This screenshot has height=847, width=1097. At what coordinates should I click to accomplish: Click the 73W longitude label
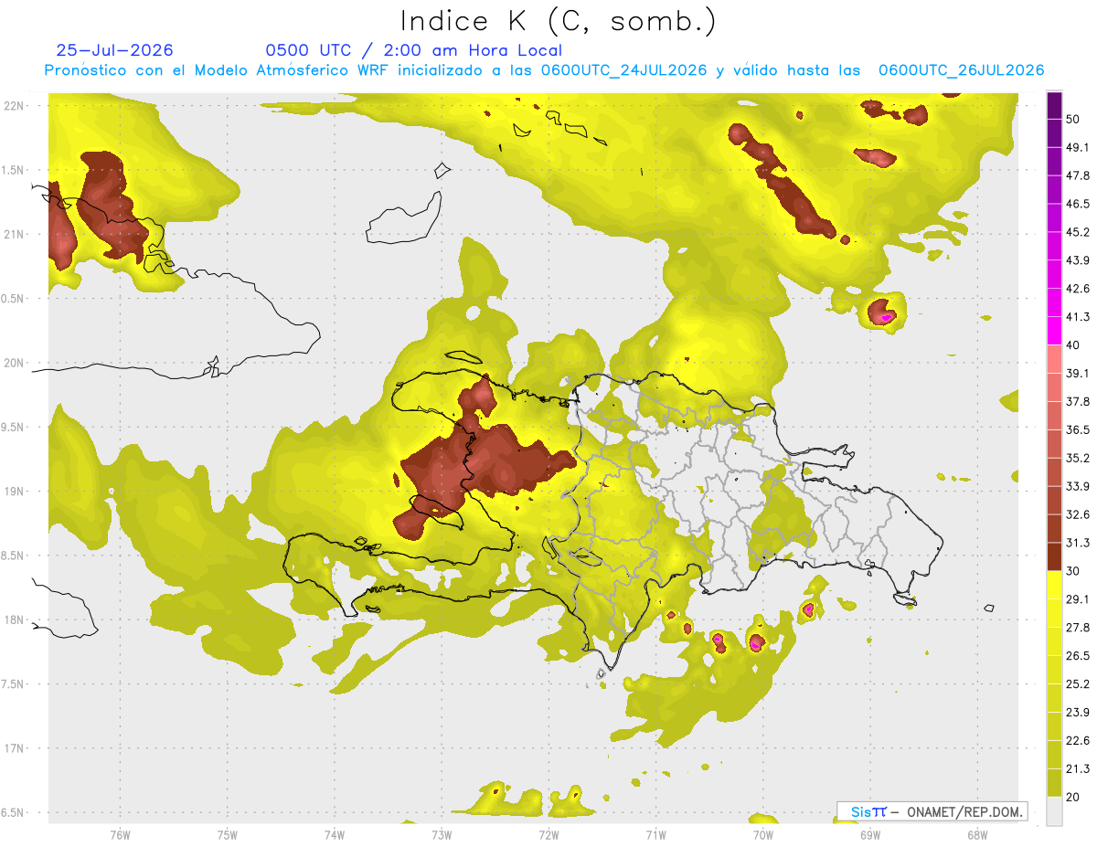click(442, 835)
